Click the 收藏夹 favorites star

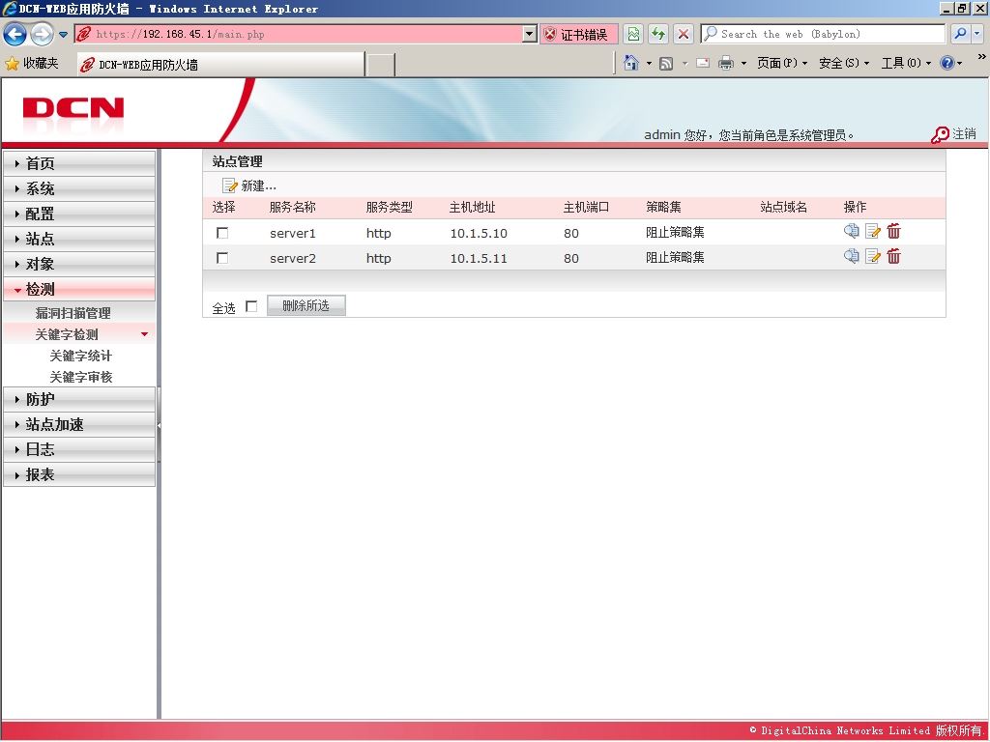[12, 64]
